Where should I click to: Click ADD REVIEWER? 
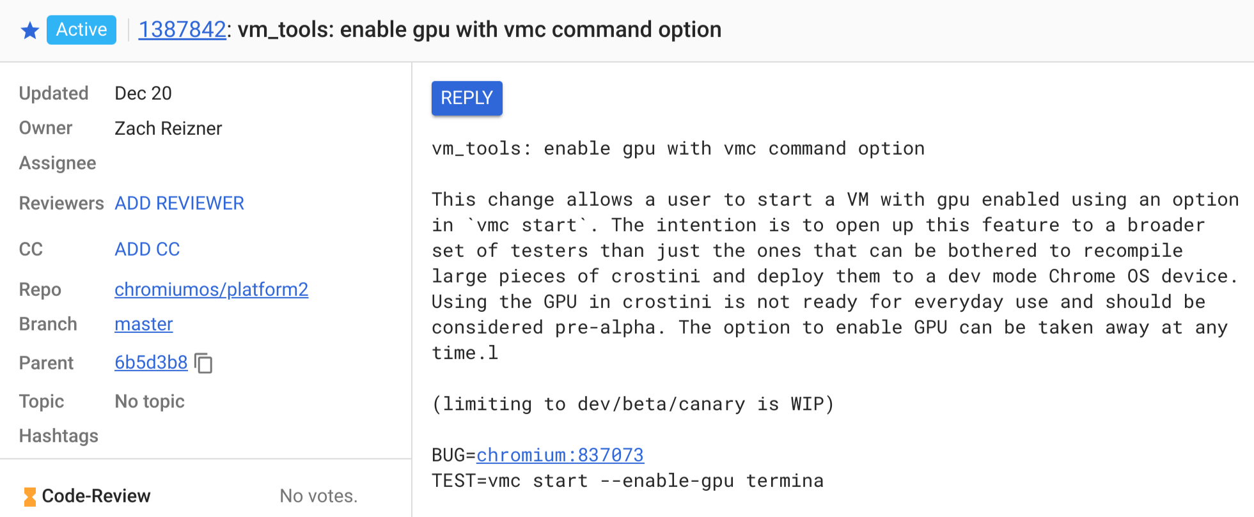click(179, 203)
